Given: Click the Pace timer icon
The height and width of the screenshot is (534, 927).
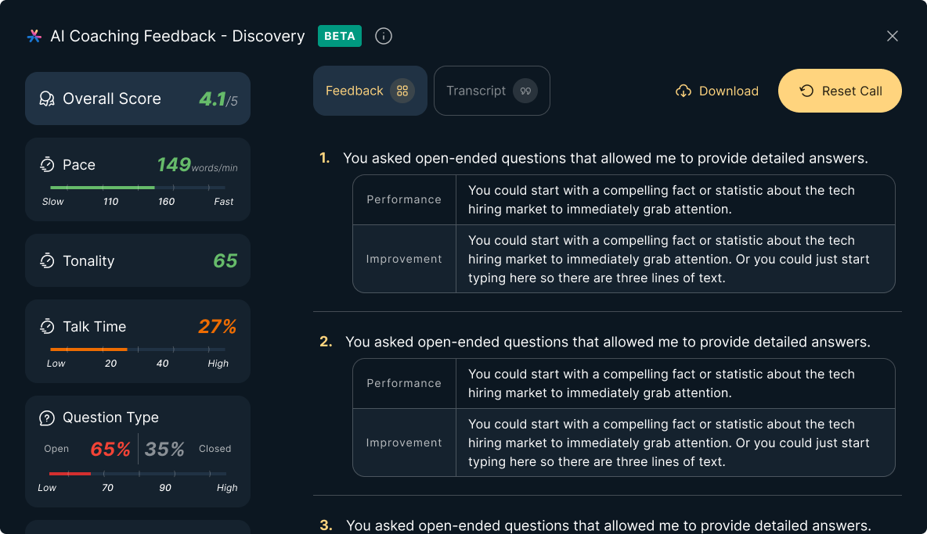Looking at the screenshot, I should coord(47,165).
